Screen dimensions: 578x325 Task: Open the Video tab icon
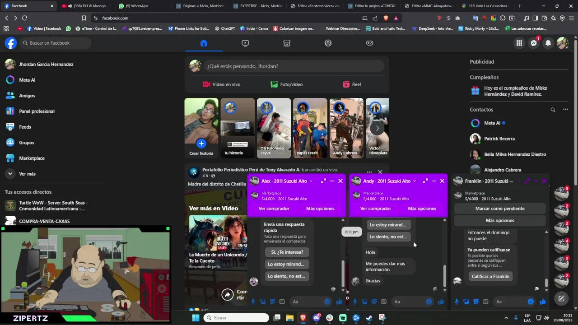245,43
